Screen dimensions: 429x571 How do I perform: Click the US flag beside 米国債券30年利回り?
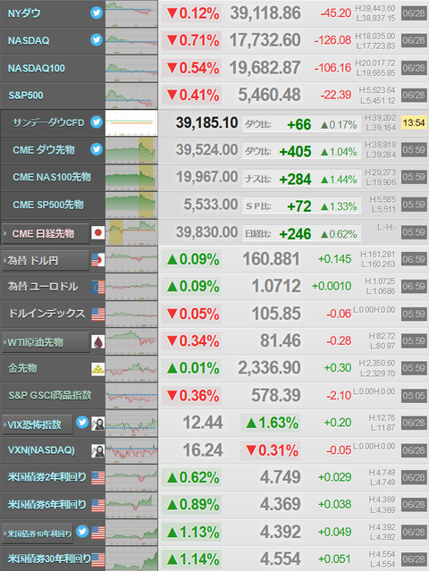pyautogui.click(x=98, y=560)
